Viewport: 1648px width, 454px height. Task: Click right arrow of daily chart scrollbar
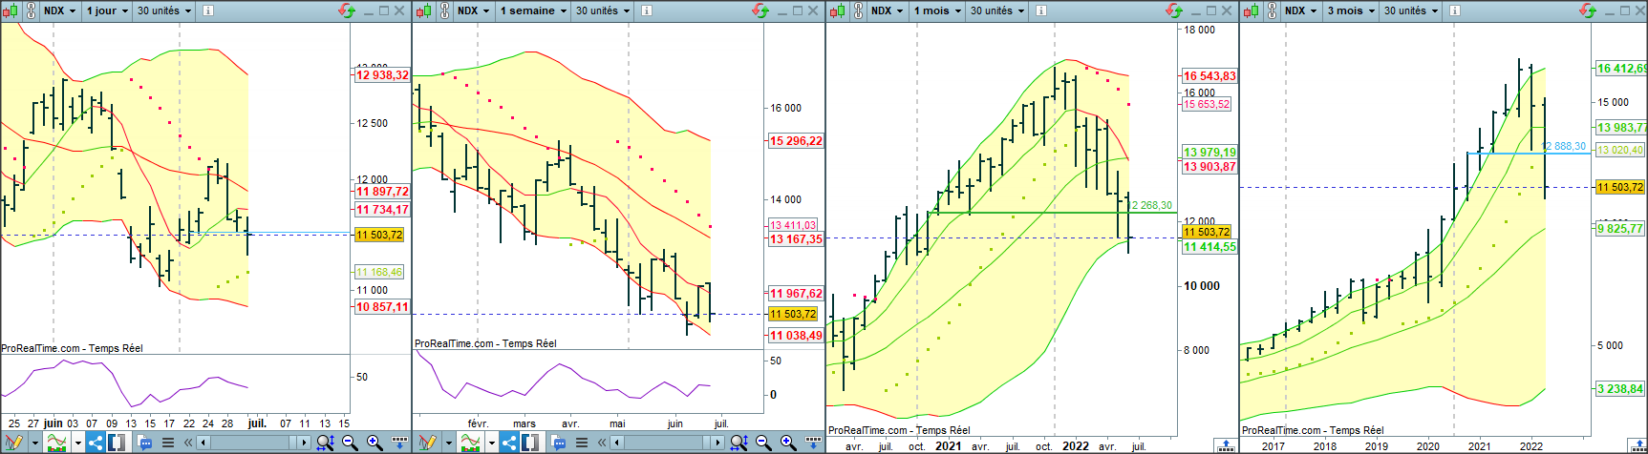304,443
